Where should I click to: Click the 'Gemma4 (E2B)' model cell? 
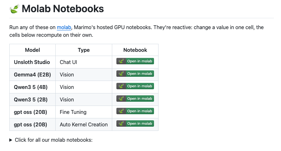(32, 75)
